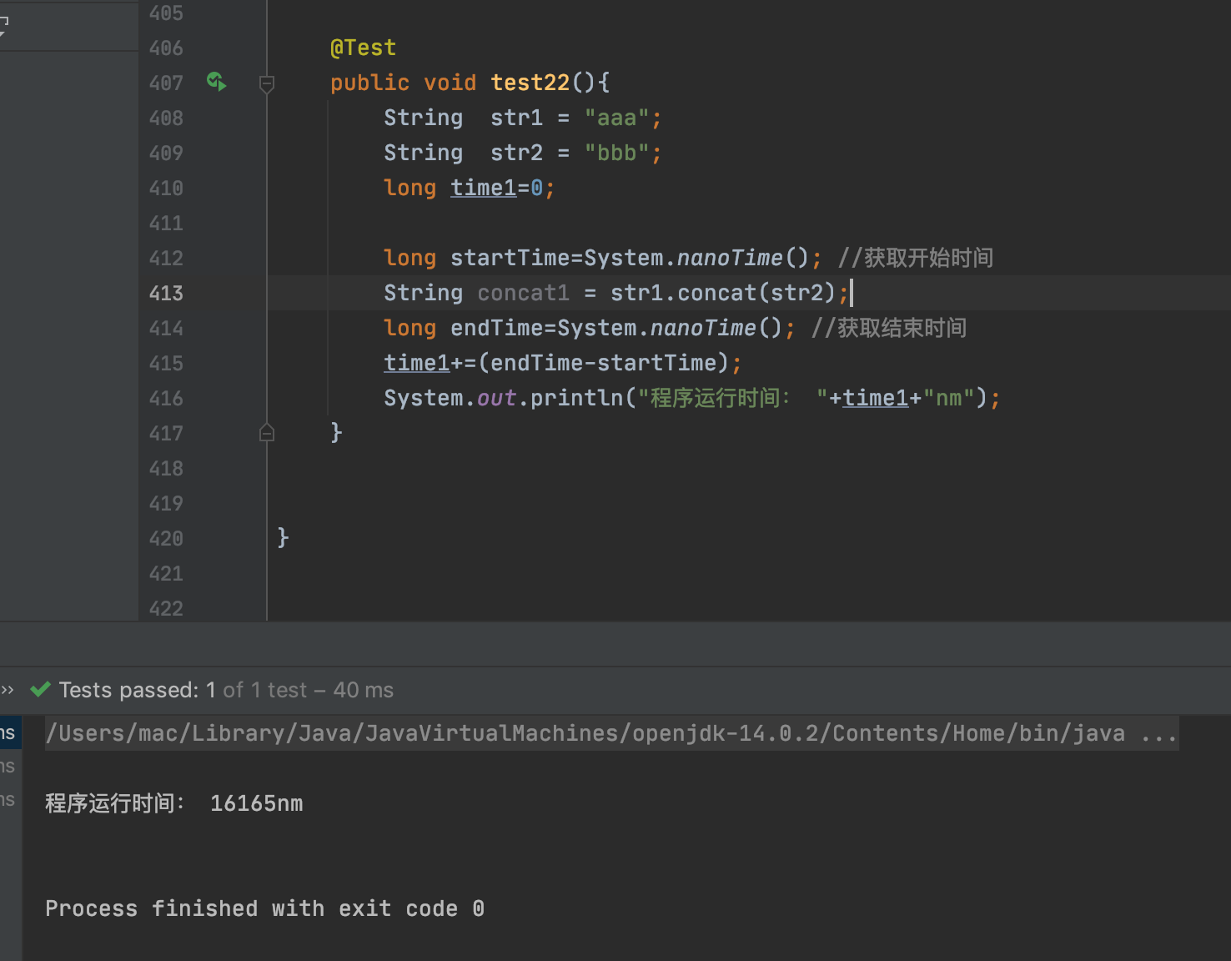Click the str1.concat(str2) call

(x=723, y=293)
